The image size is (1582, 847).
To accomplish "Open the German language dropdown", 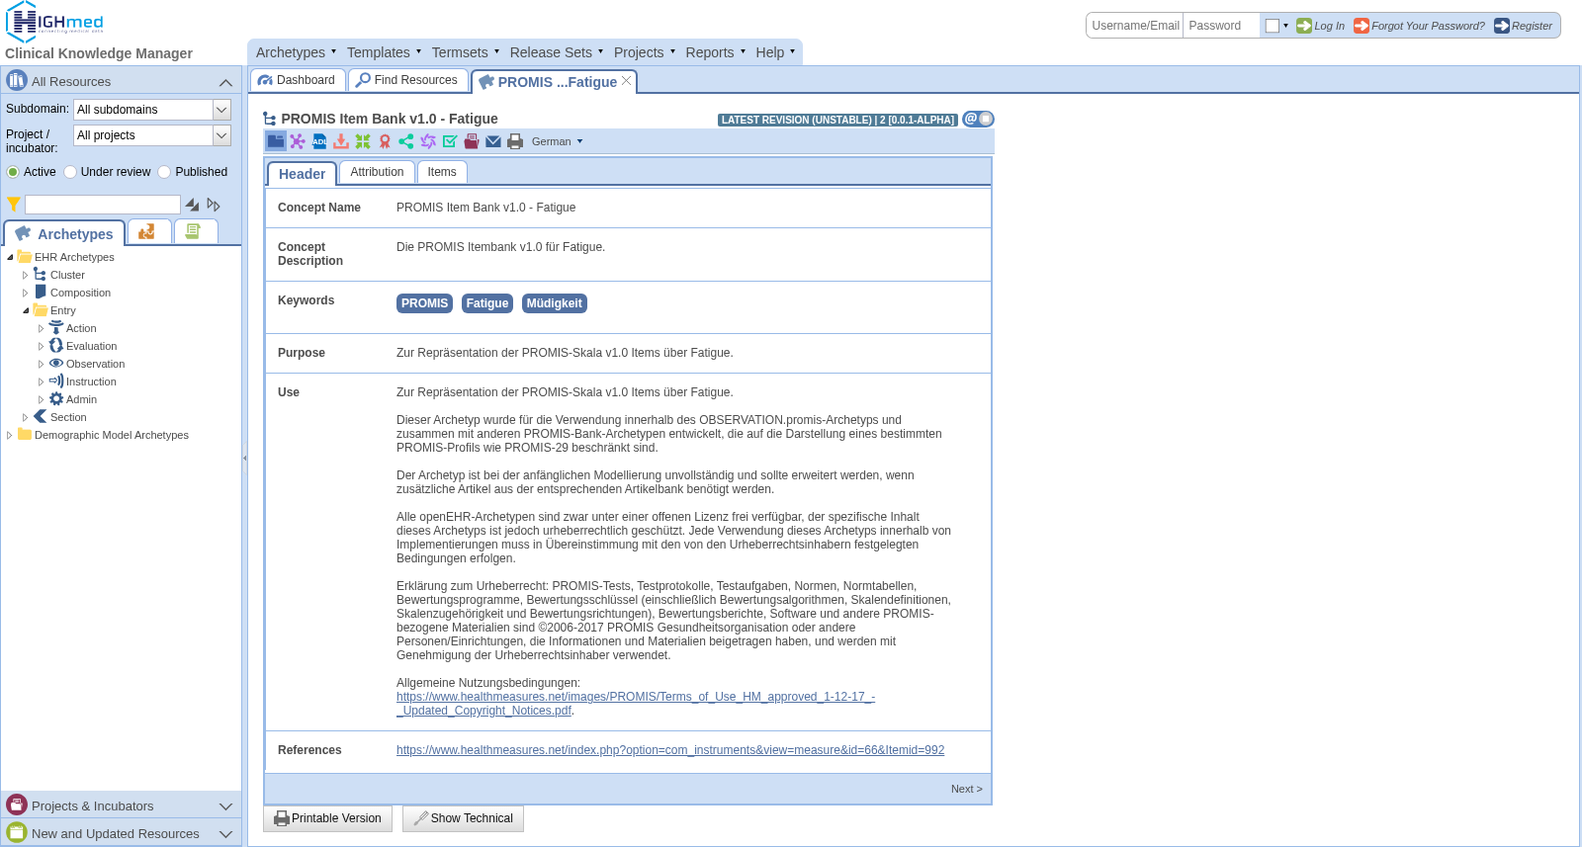I will coord(557,141).
